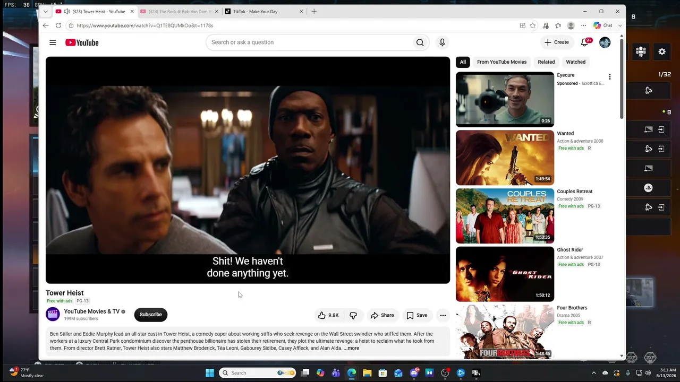This screenshot has width=680, height=382.
Task: View site information lock icon
Action: (x=71, y=25)
